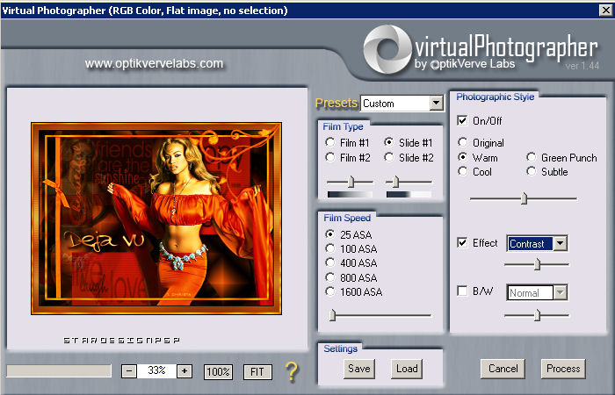Open the Contrast effect dropdown arrow

click(x=561, y=244)
